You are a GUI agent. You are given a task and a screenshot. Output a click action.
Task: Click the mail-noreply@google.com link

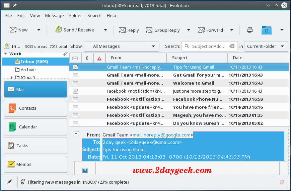(161, 135)
